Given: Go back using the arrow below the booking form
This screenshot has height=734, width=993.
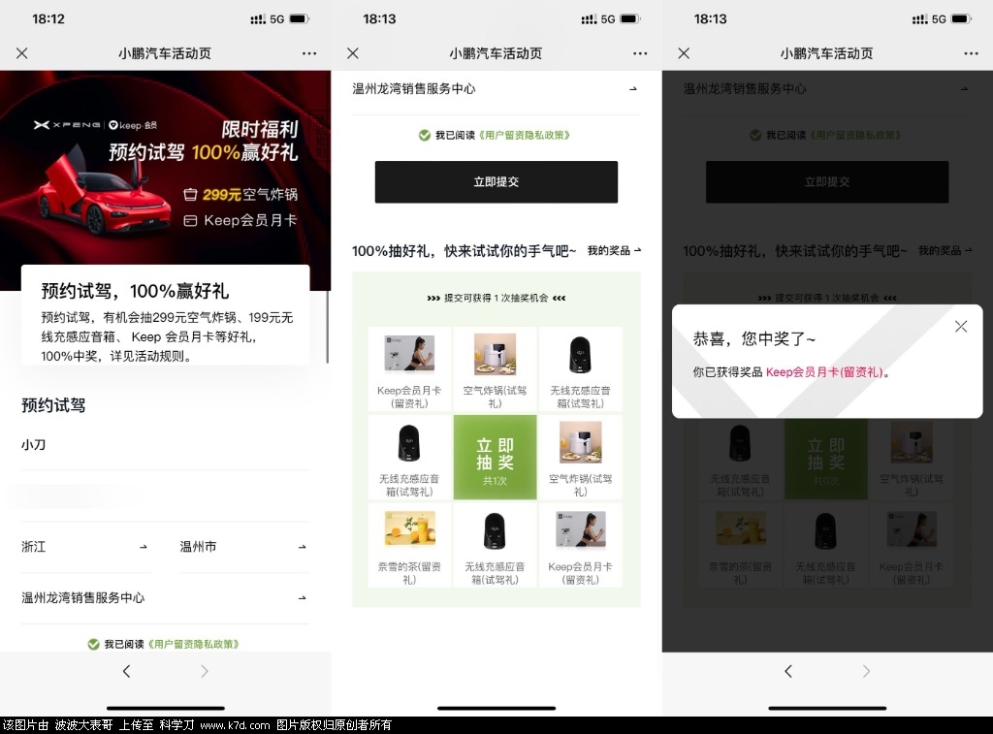Looking at the screenshot, I should tap(126, 671).
